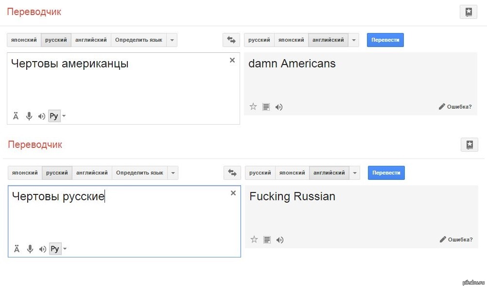Click 'Ошибка?' under the 'Fucking Russian' translation
This screenshot has height=288, width=487.
click(x=456, y=239)
